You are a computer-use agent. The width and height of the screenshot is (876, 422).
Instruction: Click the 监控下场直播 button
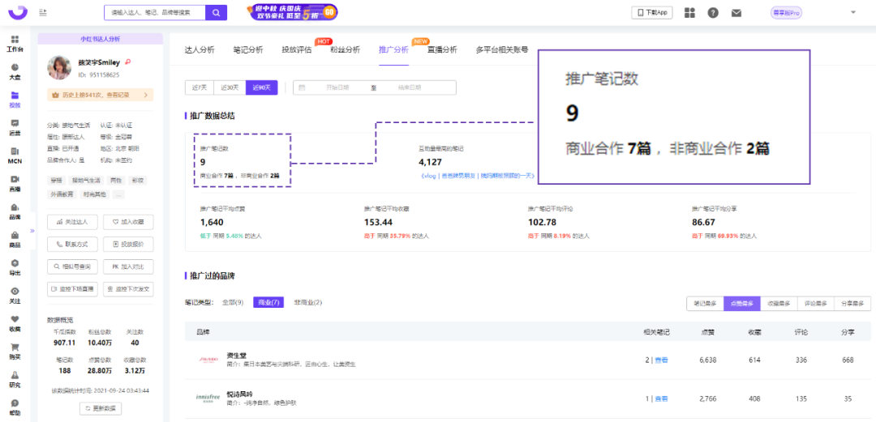click(73, 290)
